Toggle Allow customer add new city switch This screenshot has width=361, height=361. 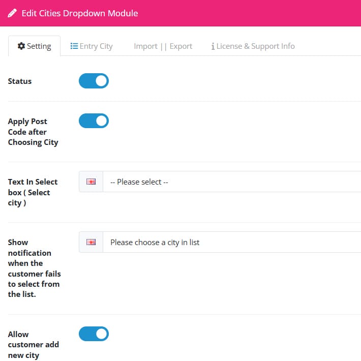(94, 334)
